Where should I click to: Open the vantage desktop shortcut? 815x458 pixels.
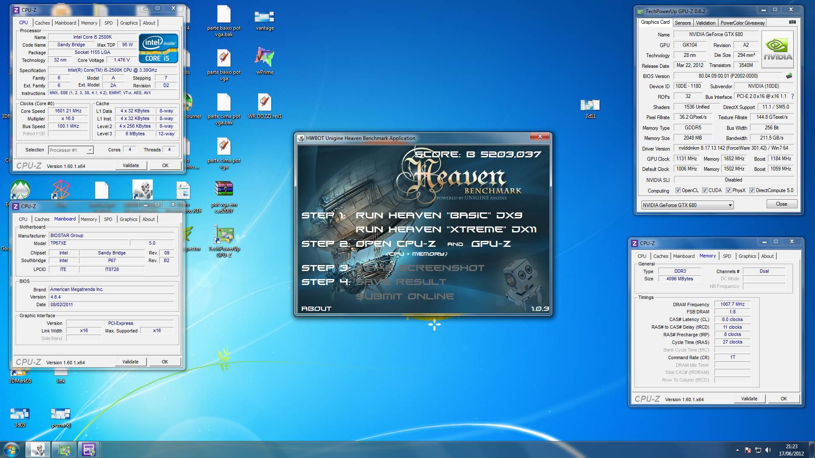(264, 20)
